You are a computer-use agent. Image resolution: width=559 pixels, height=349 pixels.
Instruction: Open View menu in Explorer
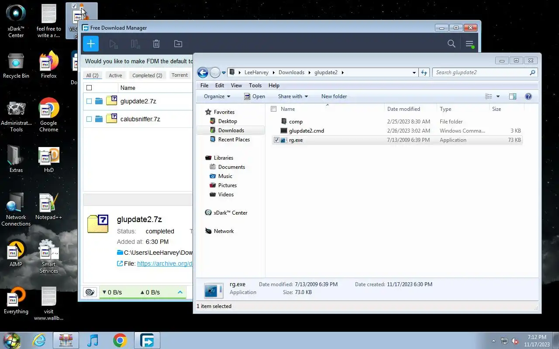(236, 86)
